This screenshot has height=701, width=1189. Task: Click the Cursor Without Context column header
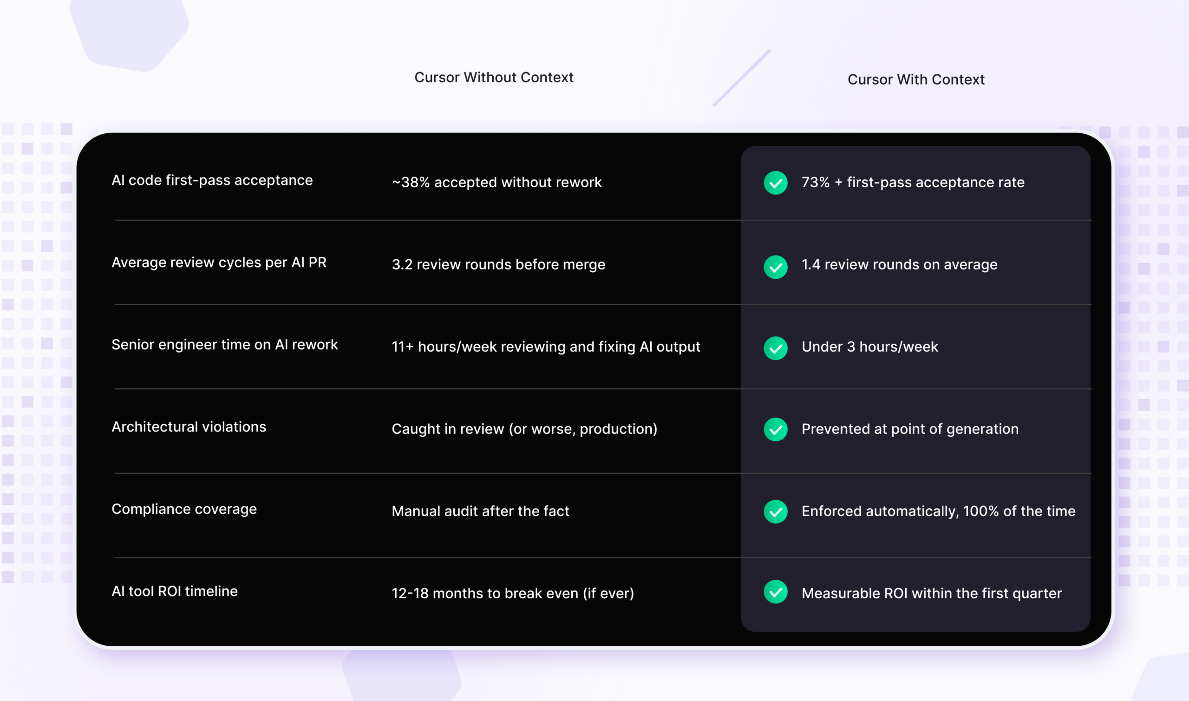[493, 78]
